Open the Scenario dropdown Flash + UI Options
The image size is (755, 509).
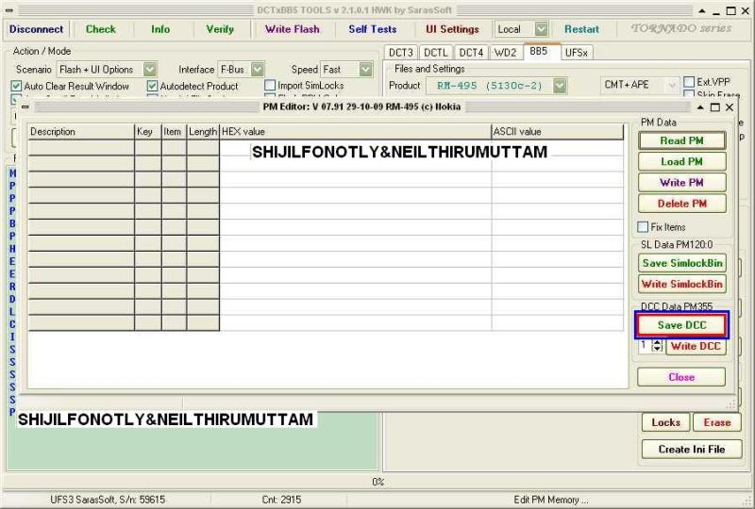point(150,69)
